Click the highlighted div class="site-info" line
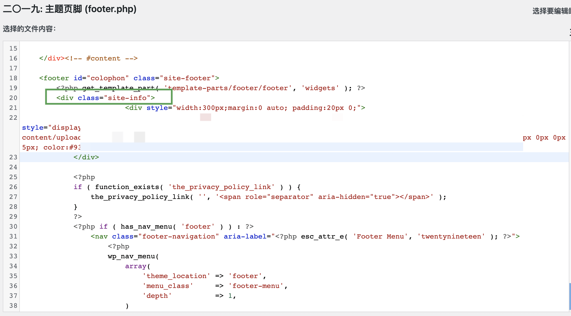This screenshot has width=571, height=316. pos(106,98)
